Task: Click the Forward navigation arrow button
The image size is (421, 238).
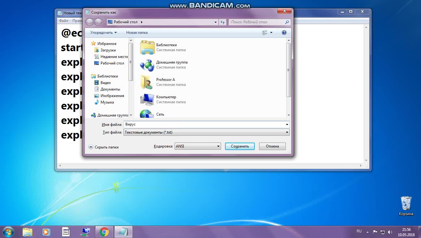Action: [x=98, y=22]
